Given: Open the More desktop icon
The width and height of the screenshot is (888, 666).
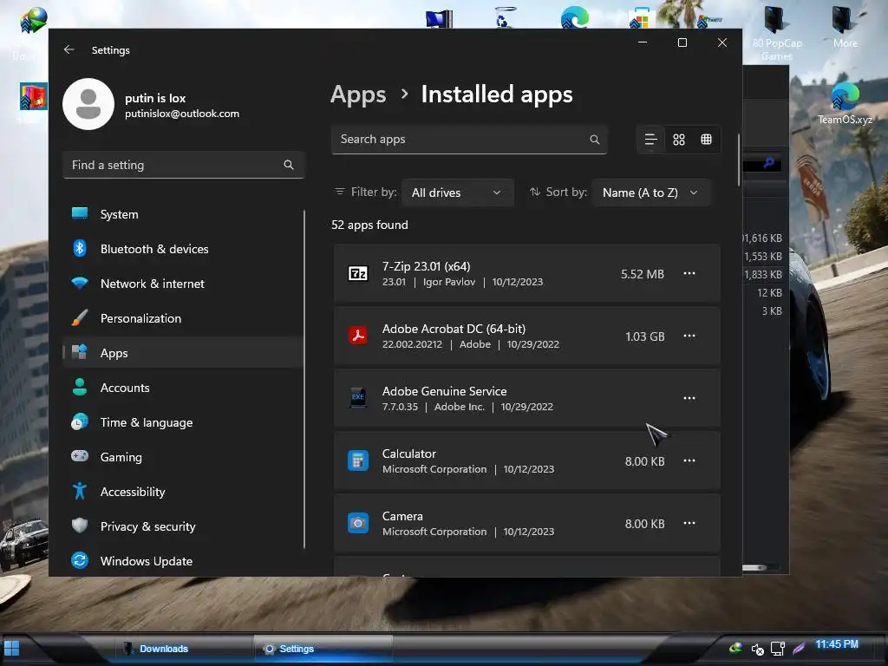Looking at the screenshot, I should (845, 27).
